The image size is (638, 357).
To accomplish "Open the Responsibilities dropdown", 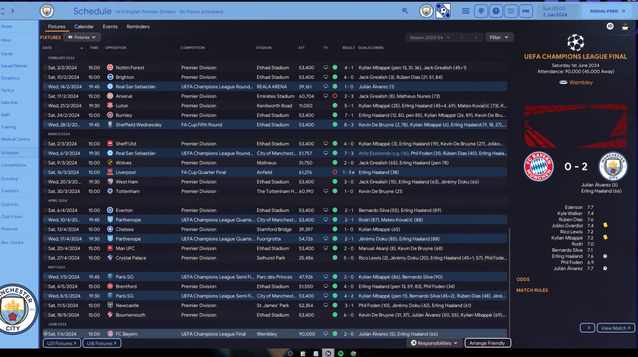I will click(x=434, y=343).
